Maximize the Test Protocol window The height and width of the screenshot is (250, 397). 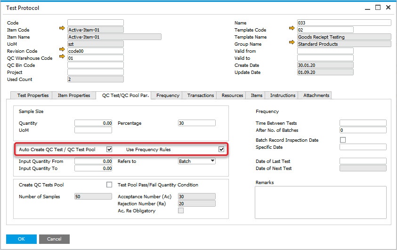pyautogui.click(x=377, y=8)
